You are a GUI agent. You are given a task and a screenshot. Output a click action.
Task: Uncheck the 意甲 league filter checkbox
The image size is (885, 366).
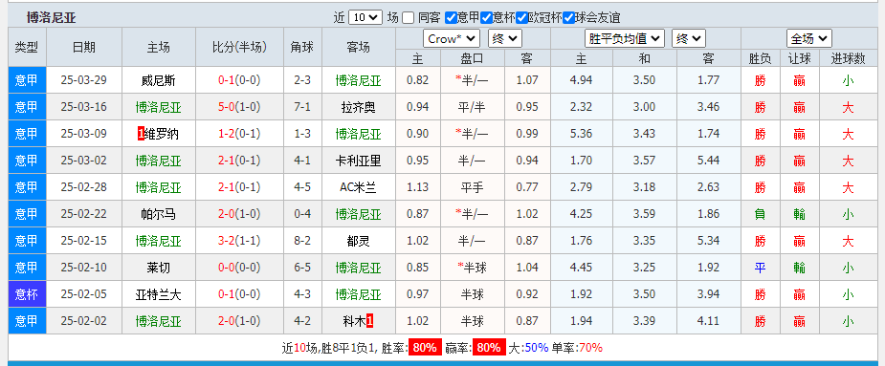[451, 17]
